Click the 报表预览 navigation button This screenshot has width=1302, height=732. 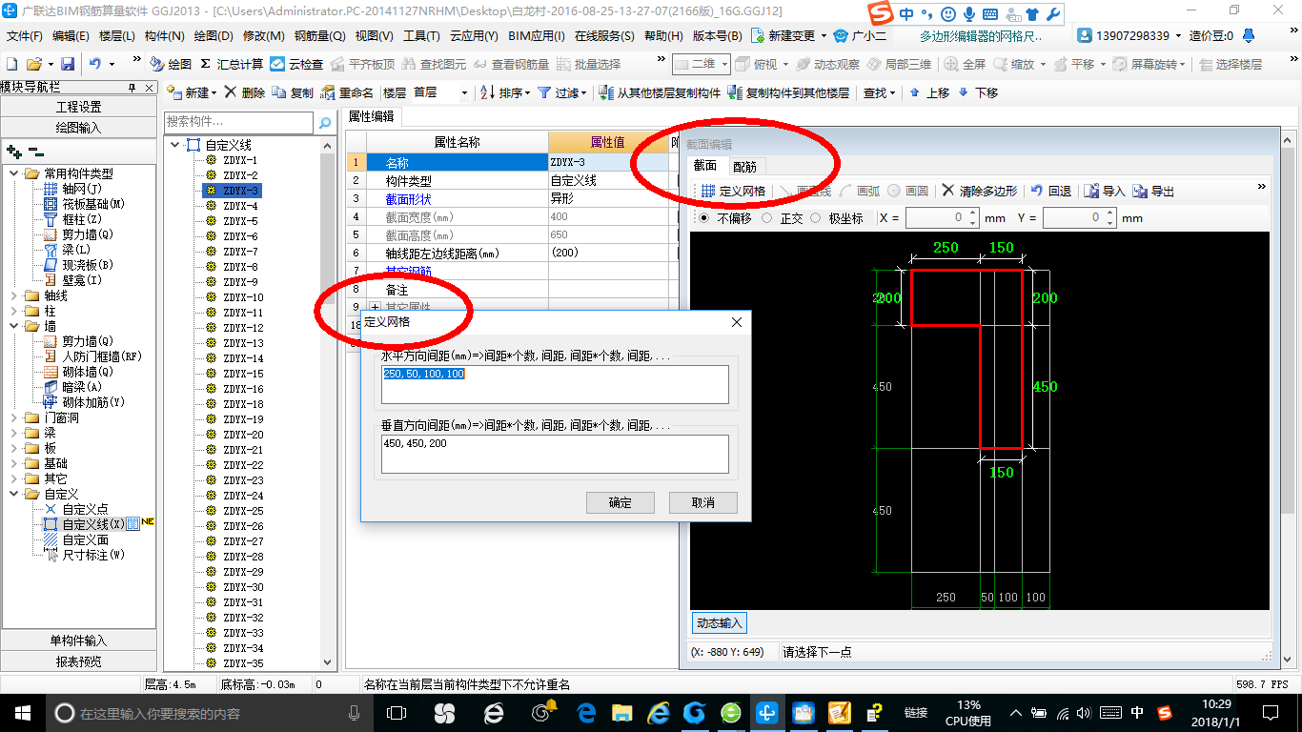pyautogui.click(x=79, y=661)
